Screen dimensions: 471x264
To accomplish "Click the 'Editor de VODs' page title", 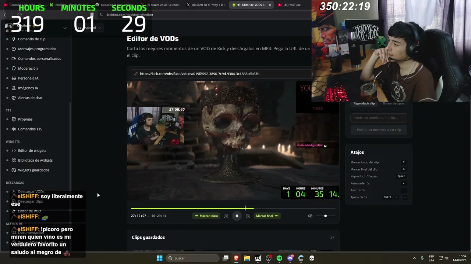I will point(153,38).
